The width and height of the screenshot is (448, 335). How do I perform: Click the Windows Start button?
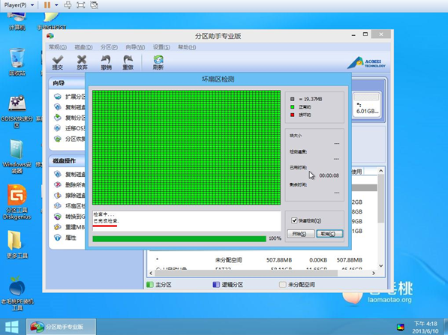pyautogui.click(x=12, y=327)
